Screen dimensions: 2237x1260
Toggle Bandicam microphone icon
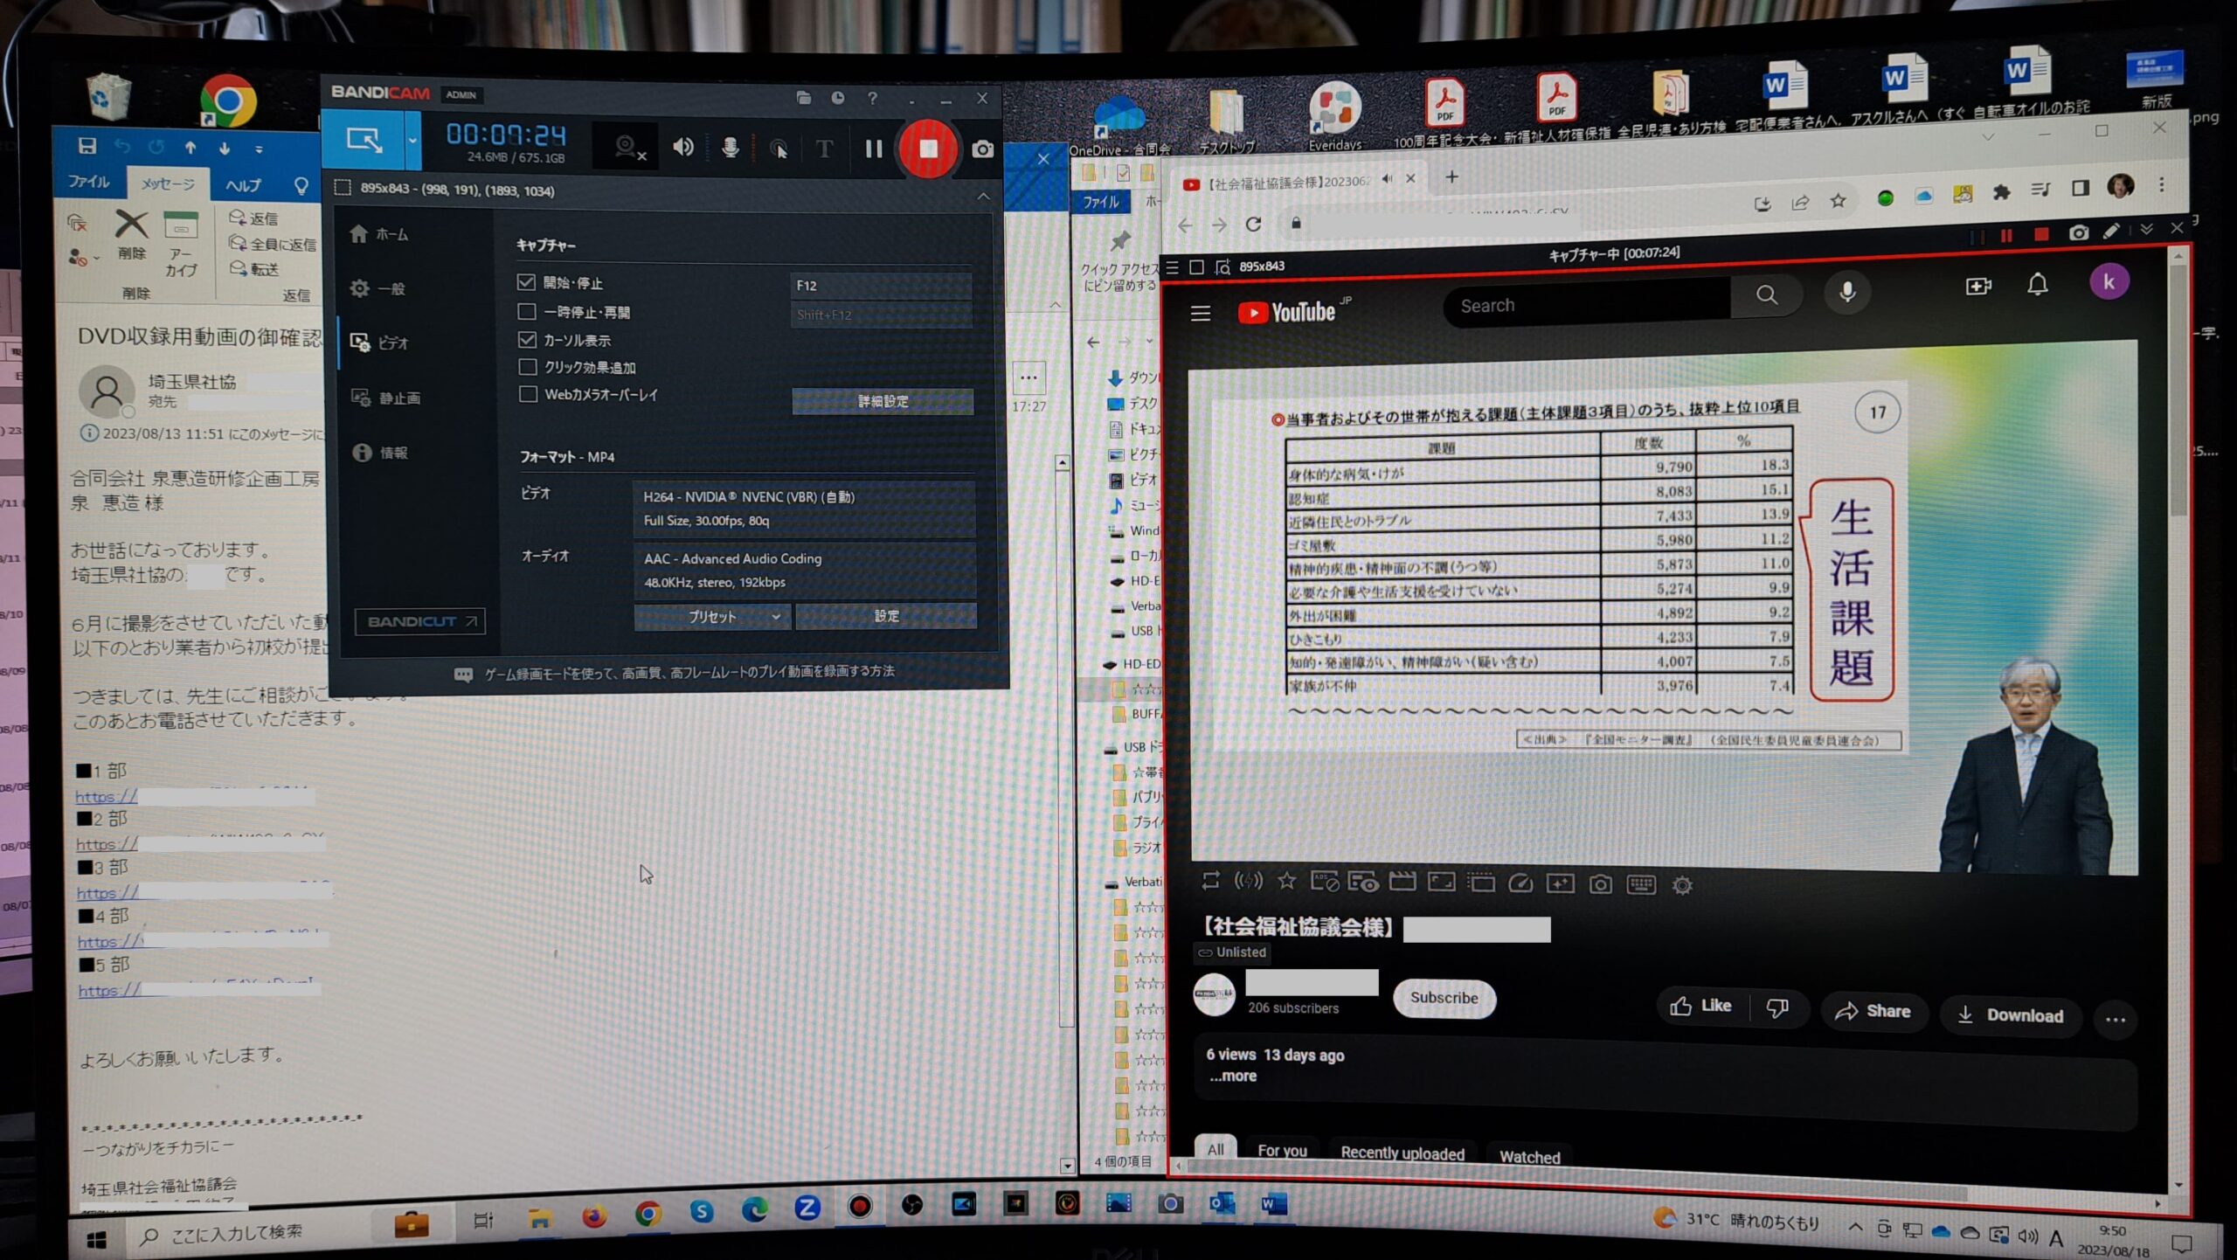tap(731, 148)
